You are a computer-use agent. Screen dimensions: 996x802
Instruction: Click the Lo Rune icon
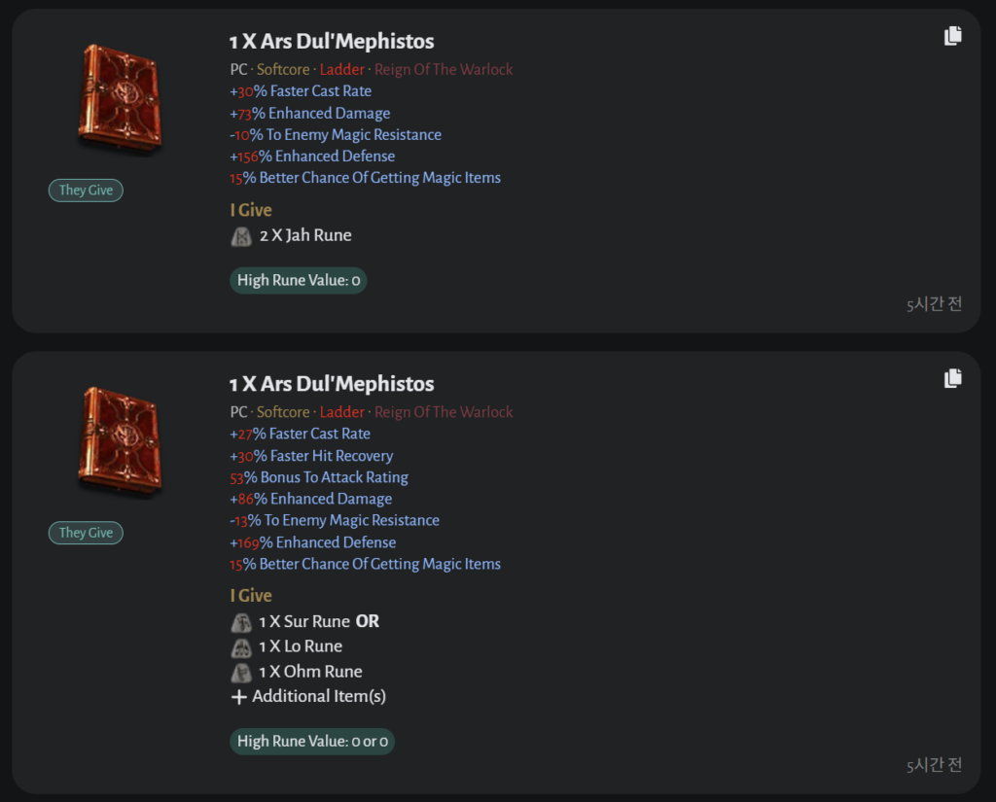pyautogui.click(x=241, y=647)
